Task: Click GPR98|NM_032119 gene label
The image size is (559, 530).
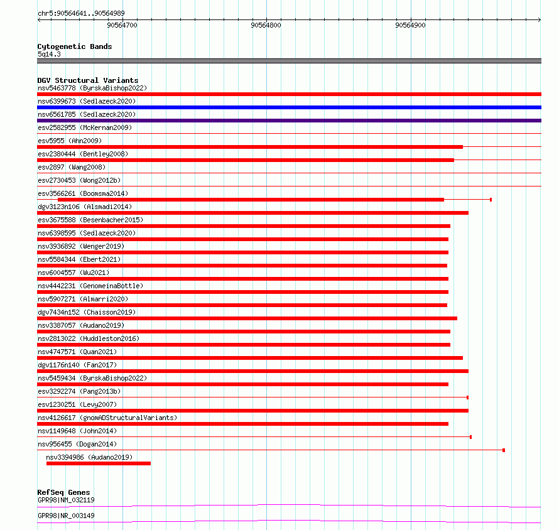Action: point(66,500)
